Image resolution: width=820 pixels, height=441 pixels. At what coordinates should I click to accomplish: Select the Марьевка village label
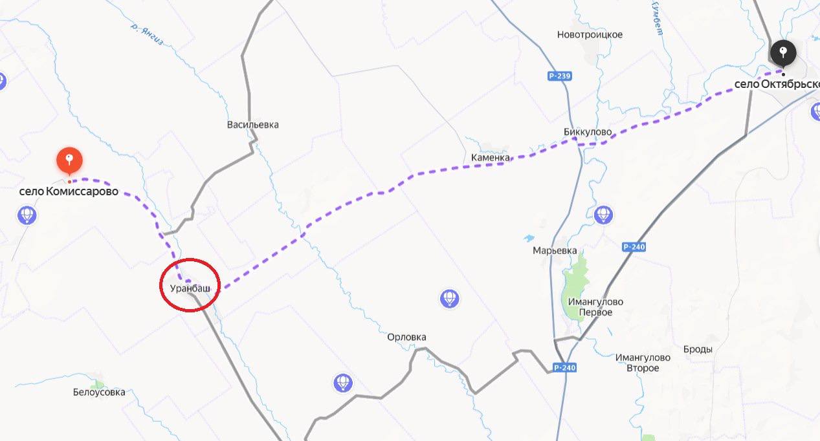(553, 250)
